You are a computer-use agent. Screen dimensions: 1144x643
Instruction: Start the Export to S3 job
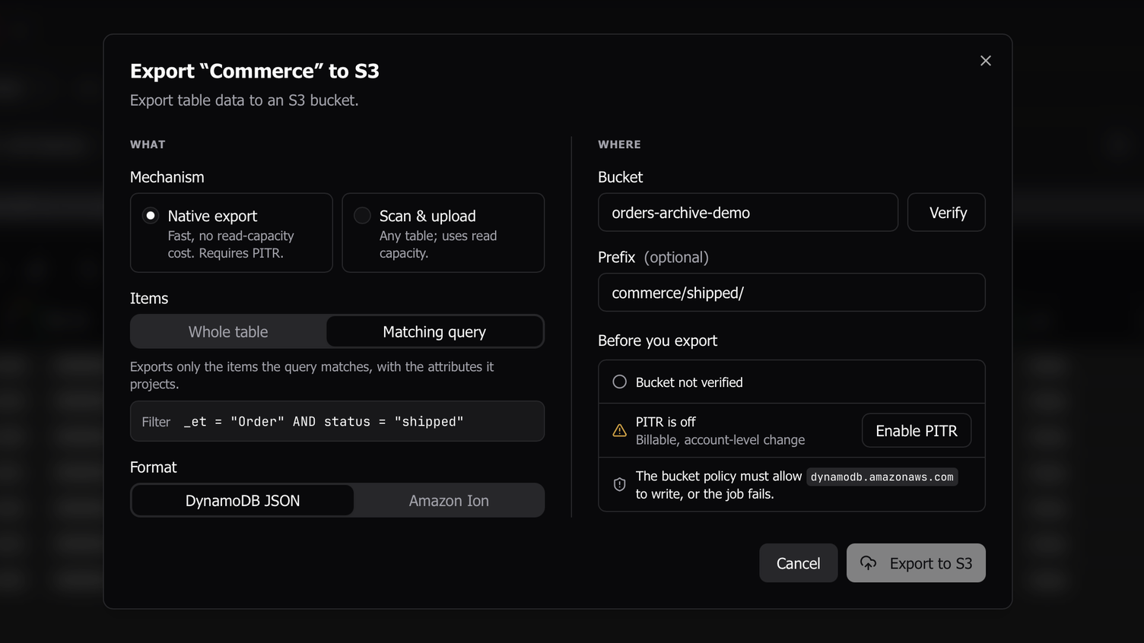click(x=916, y=563)
